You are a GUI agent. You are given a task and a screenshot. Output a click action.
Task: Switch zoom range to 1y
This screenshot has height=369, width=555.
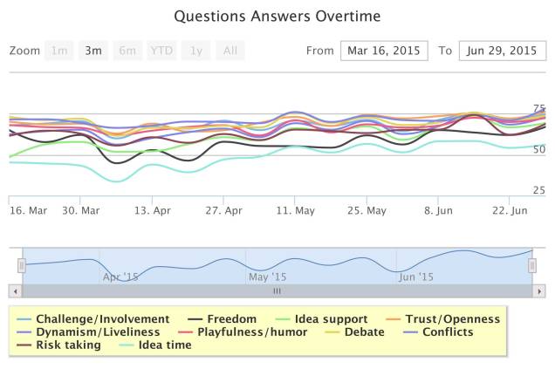click(x=196, y=51)
